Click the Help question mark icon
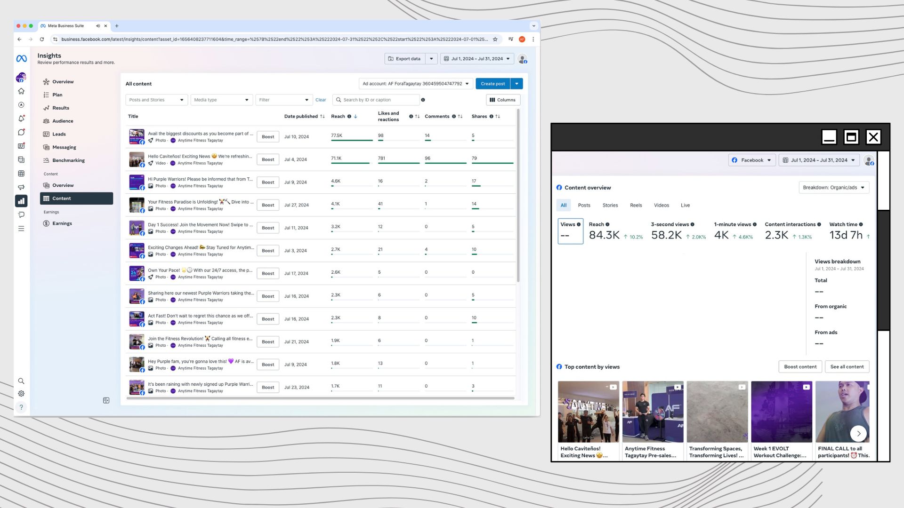Viewport: 904px width, 508px height. pyautogui.click(x=21, y=407)
